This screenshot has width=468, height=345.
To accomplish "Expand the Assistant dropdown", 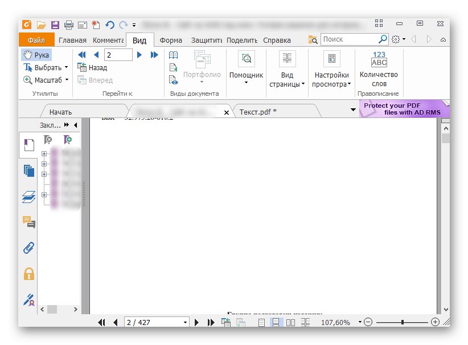I will 246,83.
